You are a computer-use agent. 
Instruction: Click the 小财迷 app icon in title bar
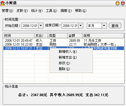coord(2,3)
